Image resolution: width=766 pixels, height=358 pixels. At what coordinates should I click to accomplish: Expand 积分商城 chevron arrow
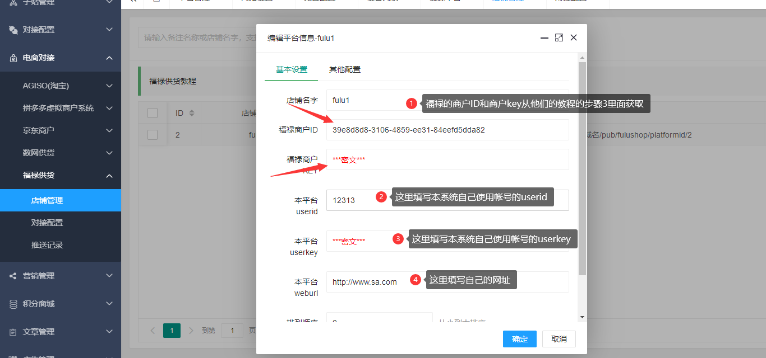tap(109, 304)
